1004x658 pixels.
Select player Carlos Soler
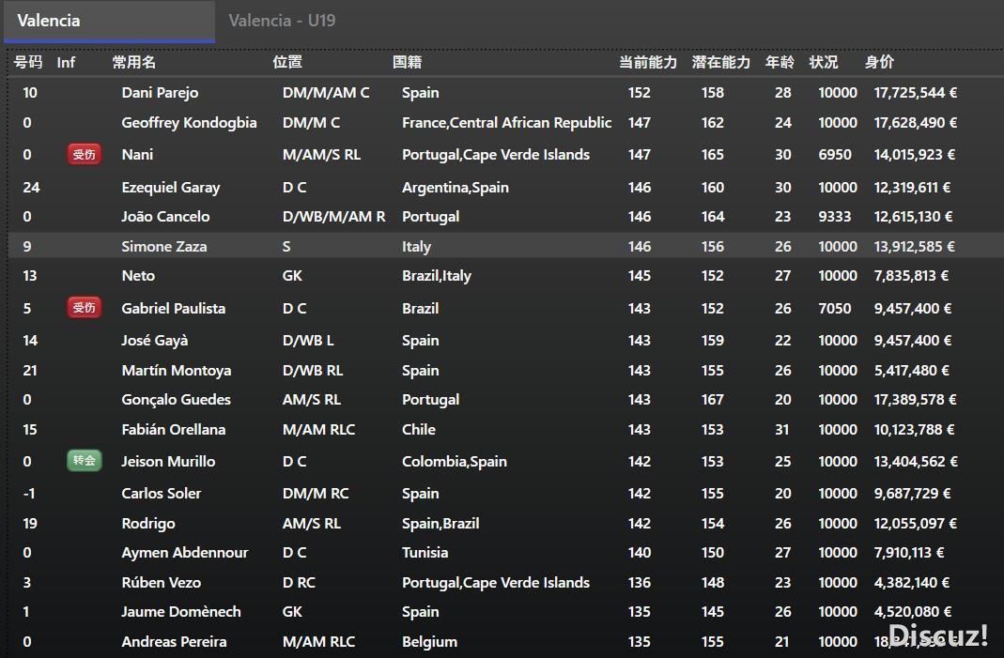[162, 494]
